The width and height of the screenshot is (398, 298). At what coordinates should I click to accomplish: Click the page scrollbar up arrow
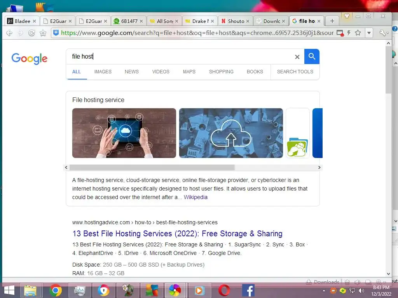click(388, 43)
